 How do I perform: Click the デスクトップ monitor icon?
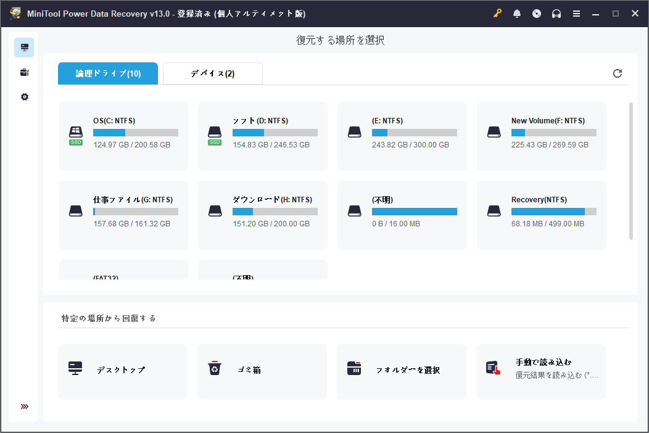pyautogui.click(x=75, y=368)
